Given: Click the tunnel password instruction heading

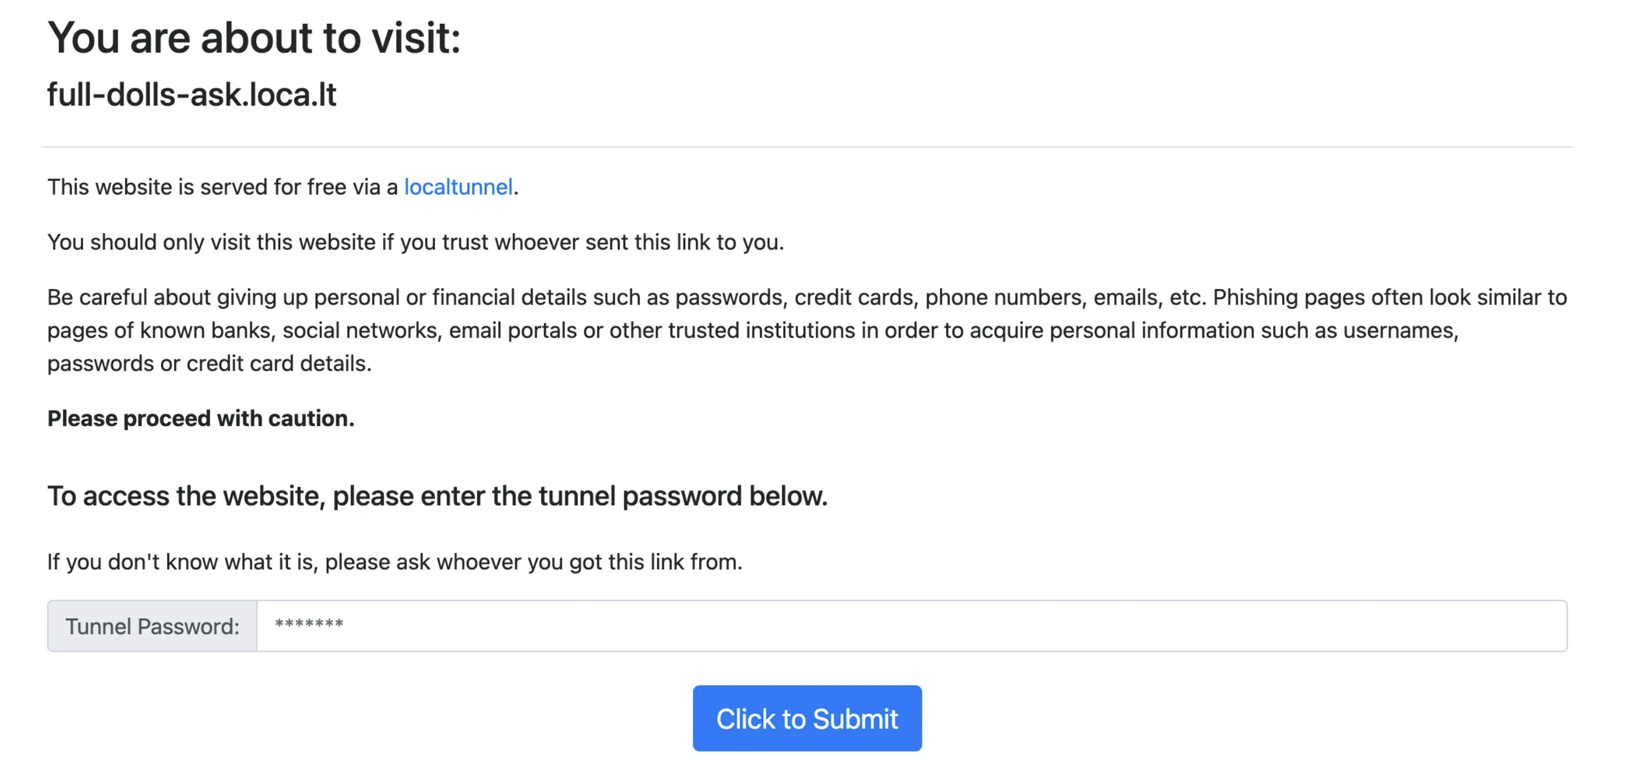Looking at the screenshot, I should (437, 495).
